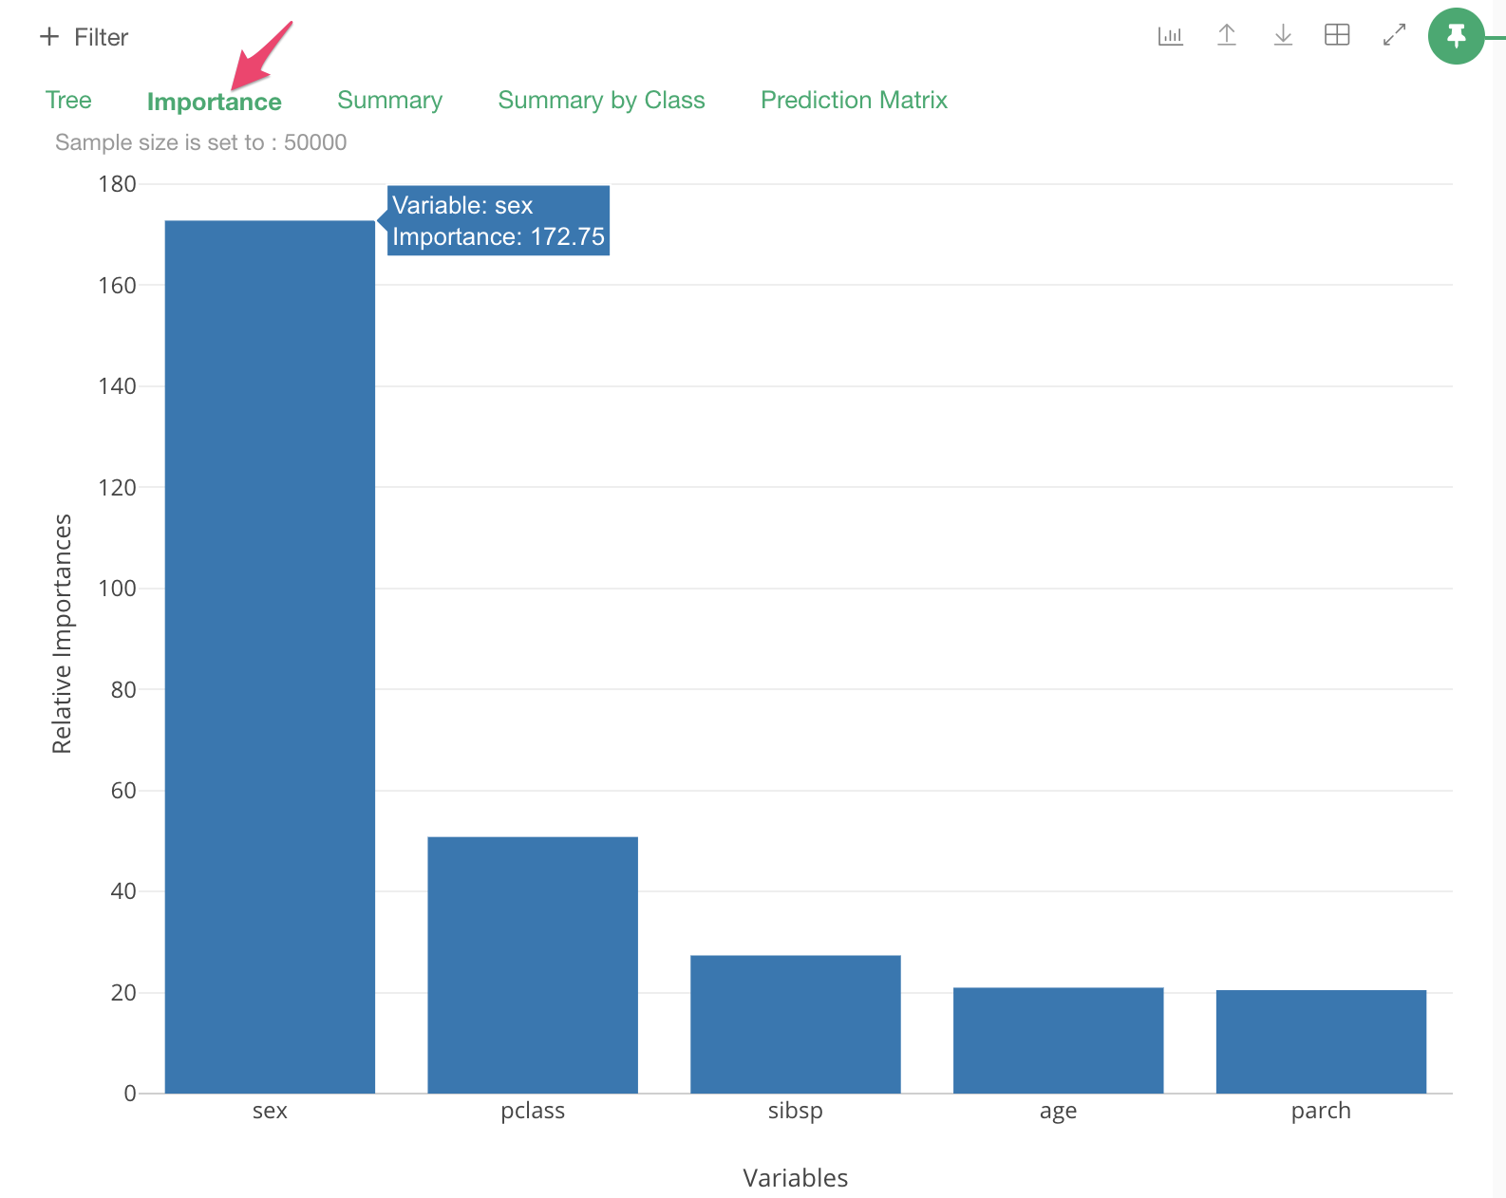Click the plus icon beside Filter

click(x=49, y=37)
